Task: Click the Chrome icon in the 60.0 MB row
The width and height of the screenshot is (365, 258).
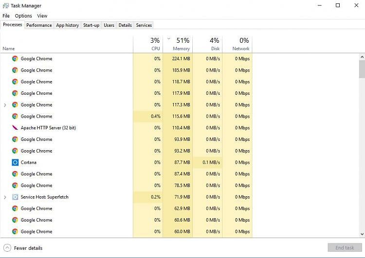Action: [x=15, y=231]
